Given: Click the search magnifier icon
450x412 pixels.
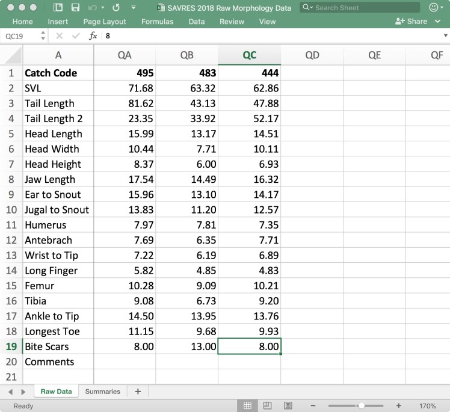Looking at the screenshot, I should click(x=306, y=7).
